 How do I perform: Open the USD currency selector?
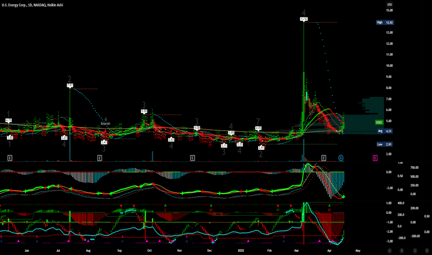(x=389, y=5)
